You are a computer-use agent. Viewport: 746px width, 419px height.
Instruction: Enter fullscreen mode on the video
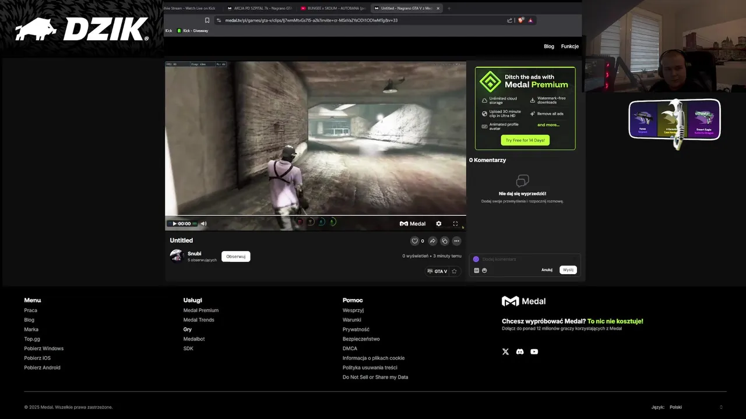click(x=455, y=223)
